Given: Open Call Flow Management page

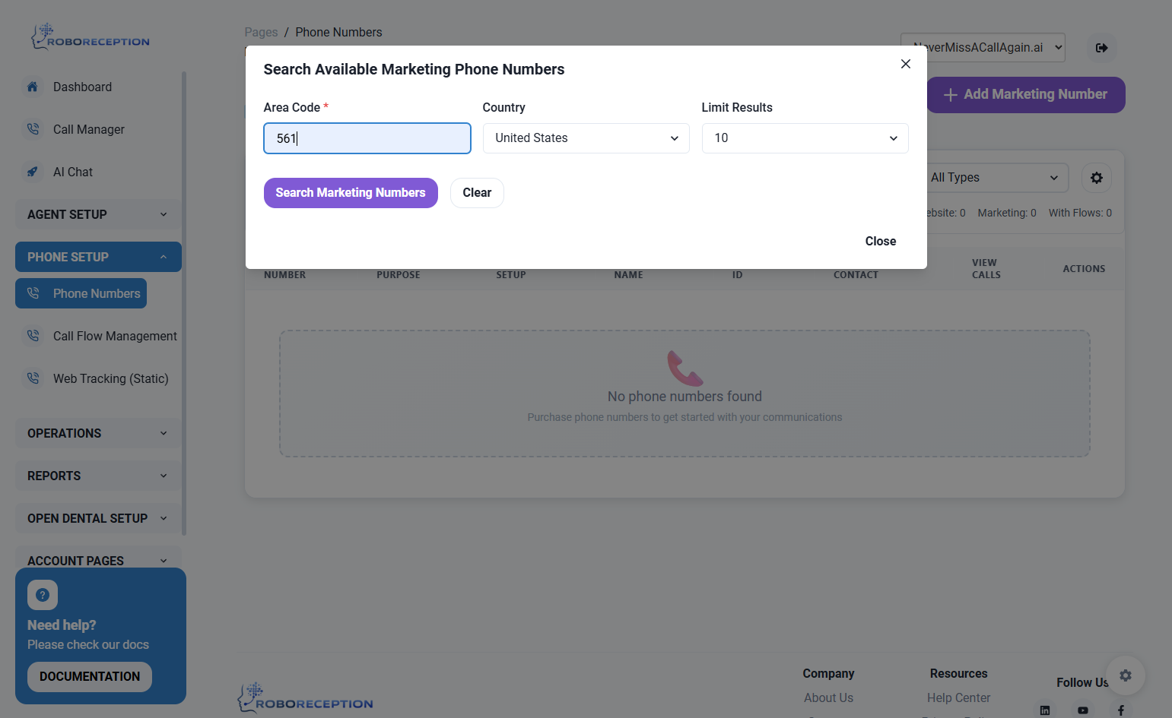Looking at the screenshot, I should click(x=115, y=337).
